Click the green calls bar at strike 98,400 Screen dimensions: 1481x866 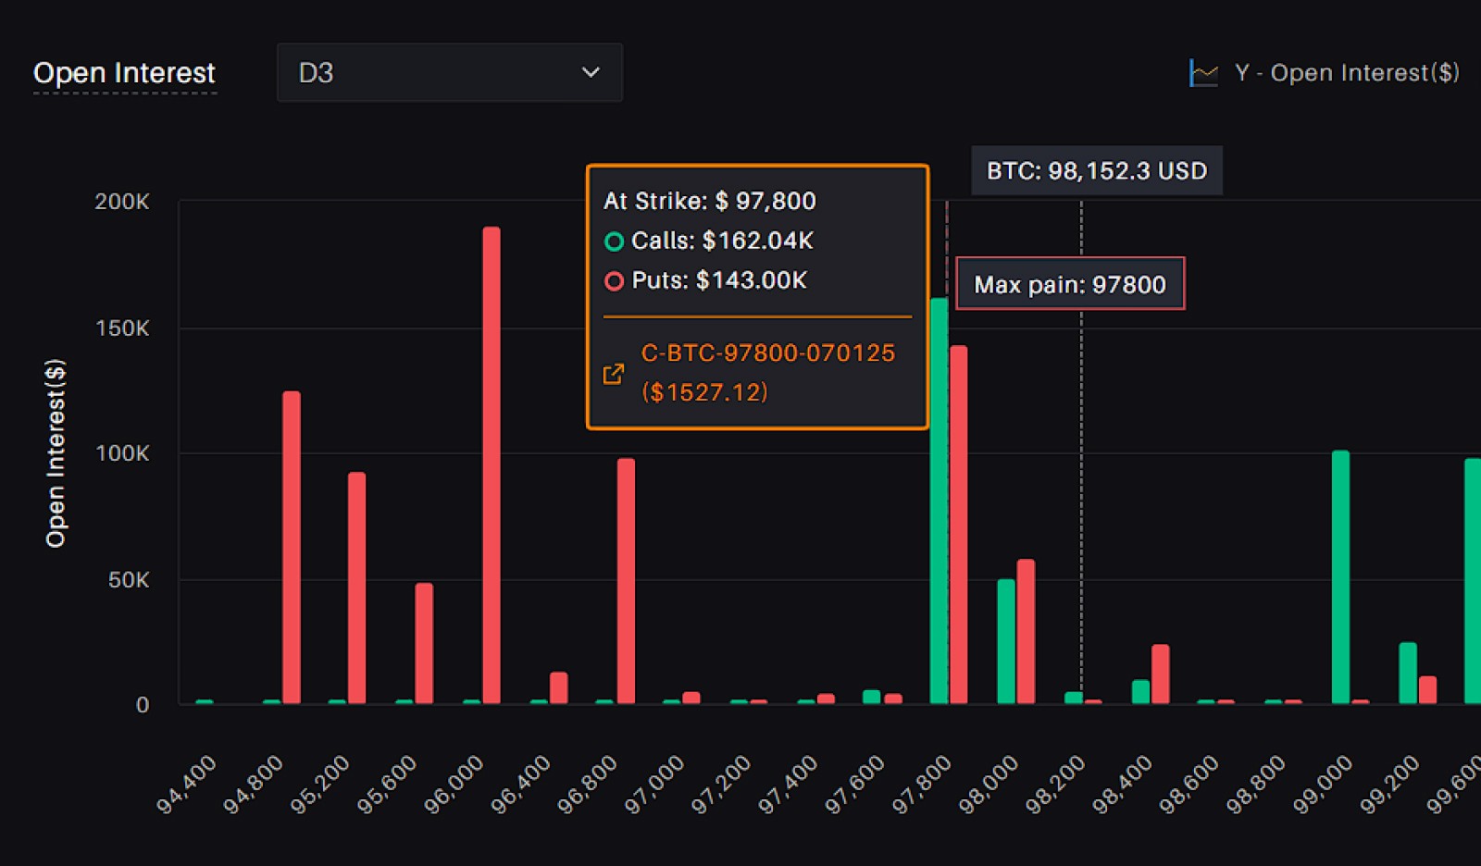[x=1140, y=692]
